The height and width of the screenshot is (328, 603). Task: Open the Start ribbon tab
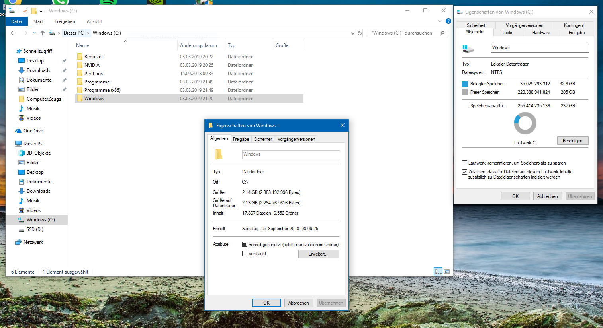[x=38, y=21]
